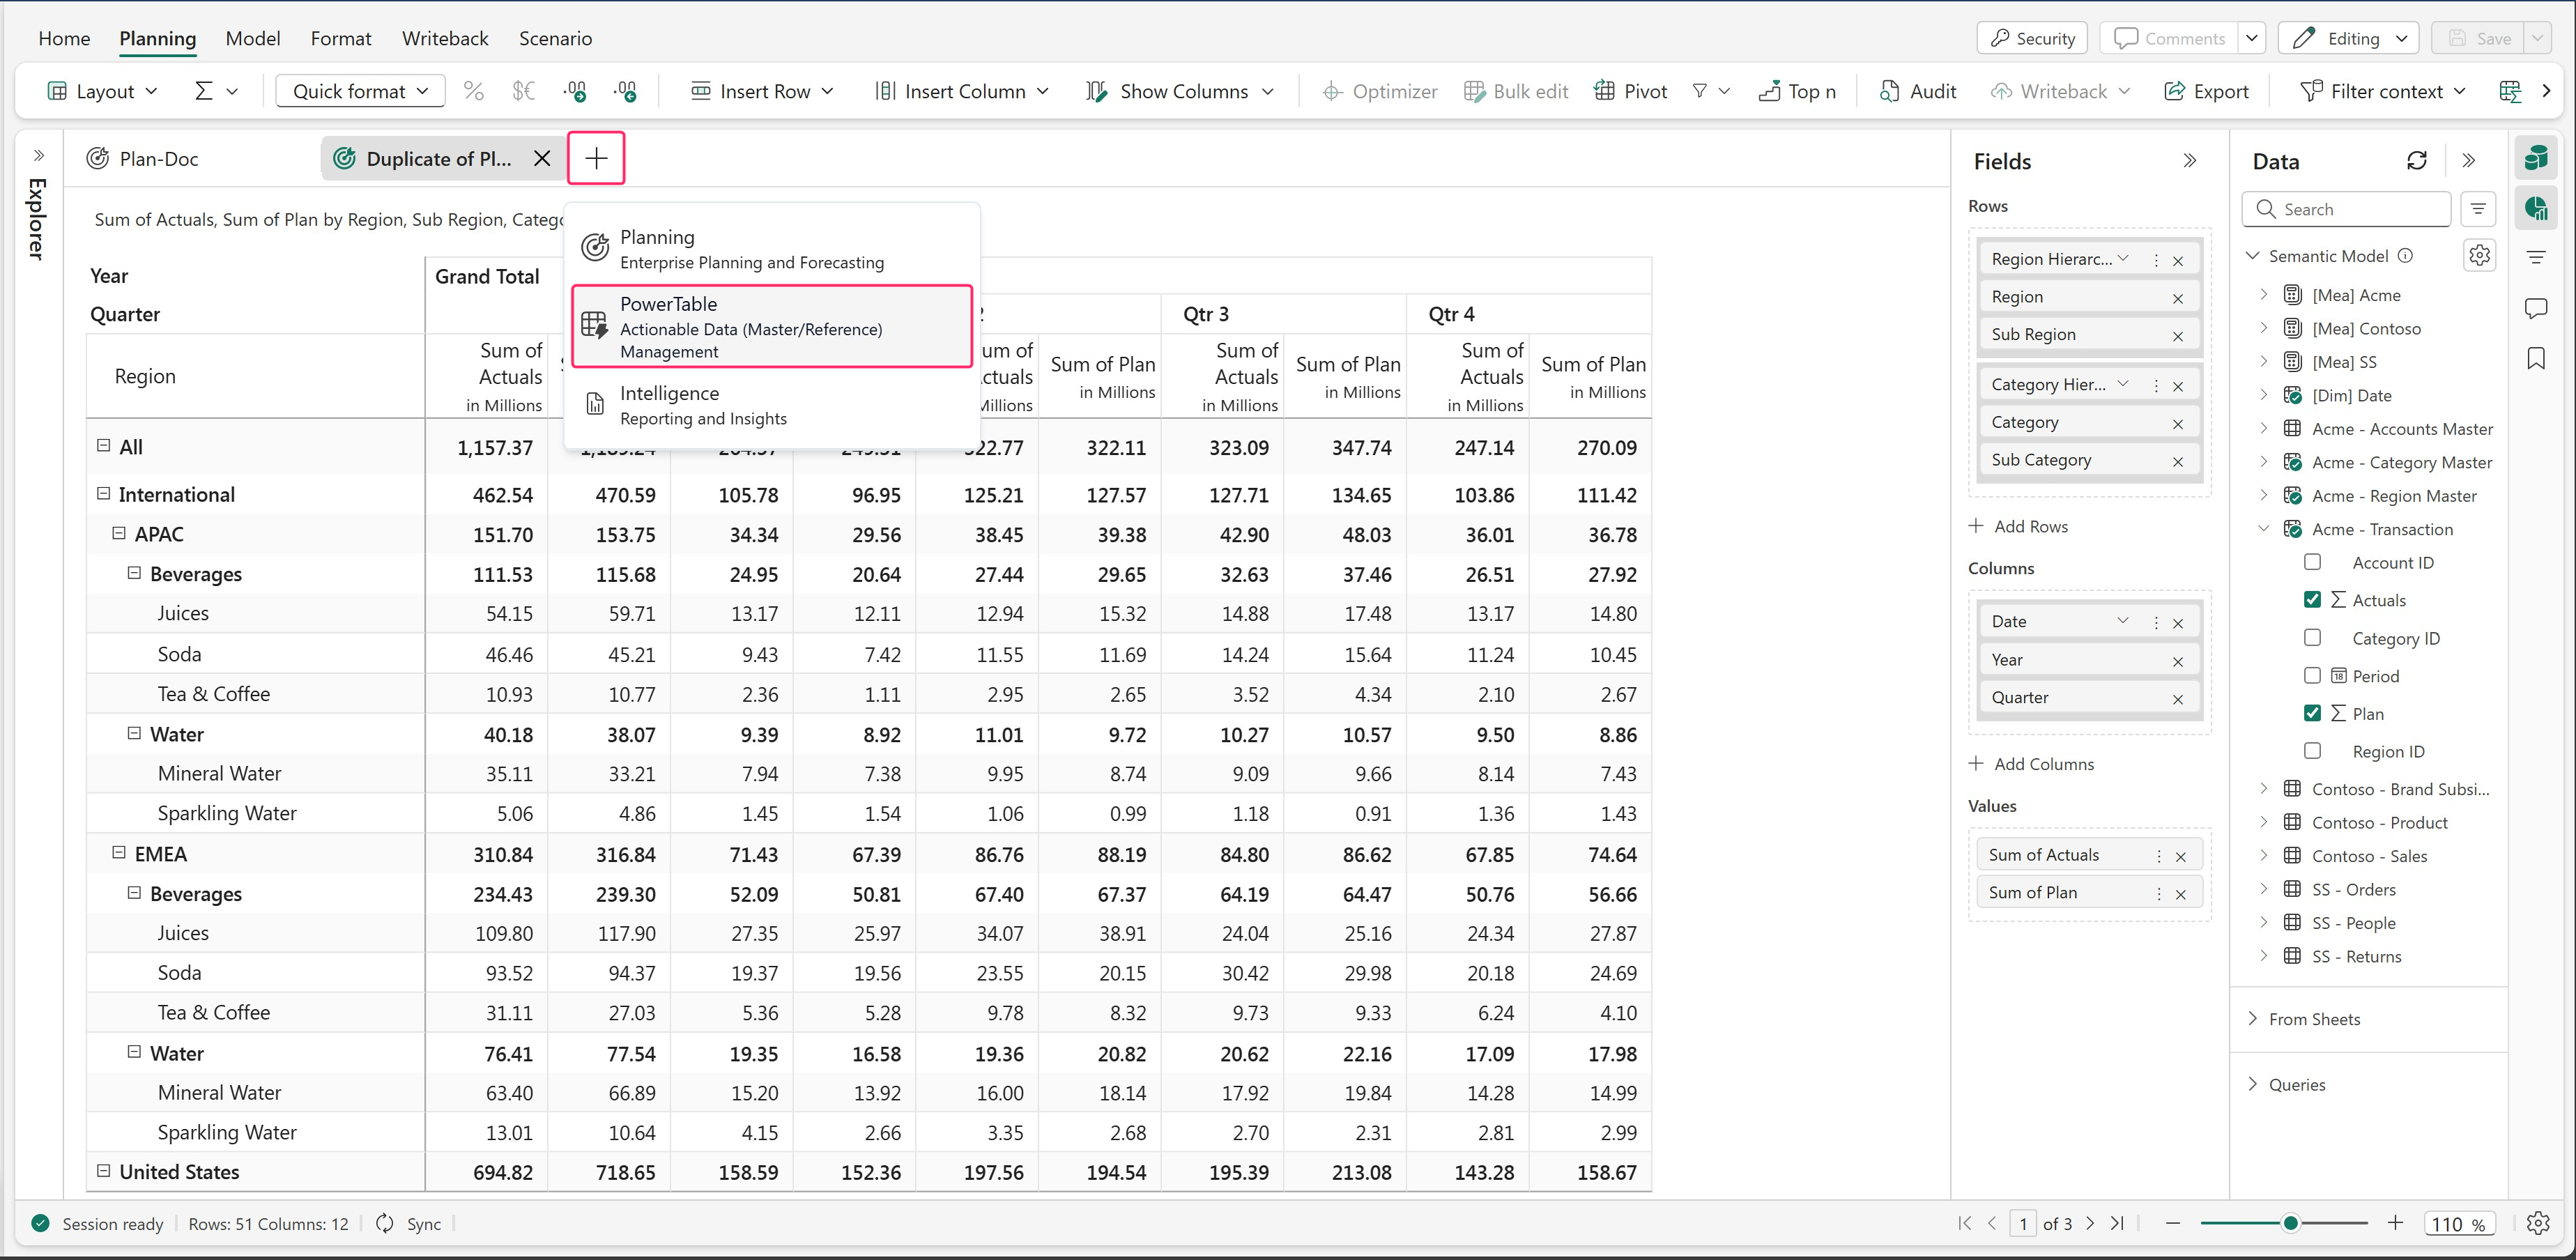
Task: Click the Sync icon in status bar
Action: (385, 1223)
